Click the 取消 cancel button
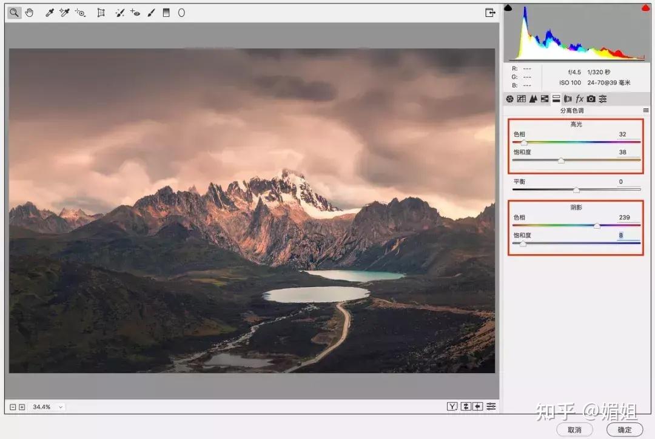Image resolution: width=655 pixels, height=439 pixels. tap(575, 430)
